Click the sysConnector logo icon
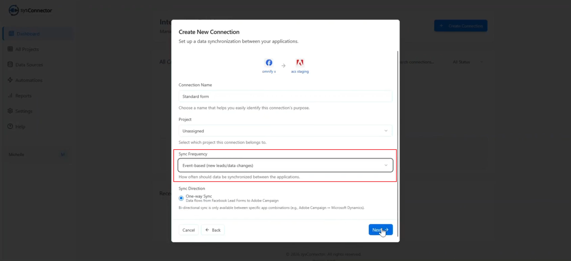 point(13,10)
